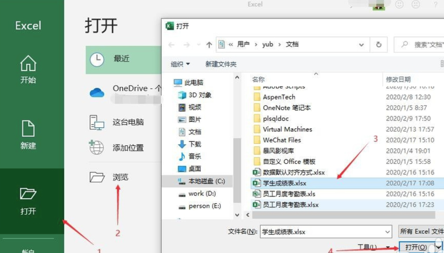Click the frown face feedback icon
444x253 pixels.
click(416, 5)
